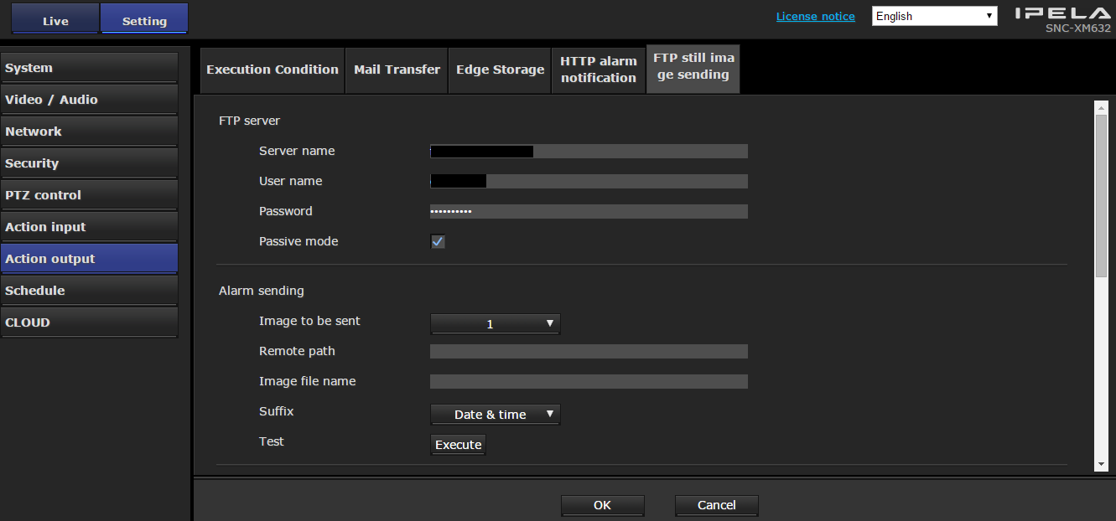1116x521 pixels.
Task: Click the User name input field
Action: point(589,182)
